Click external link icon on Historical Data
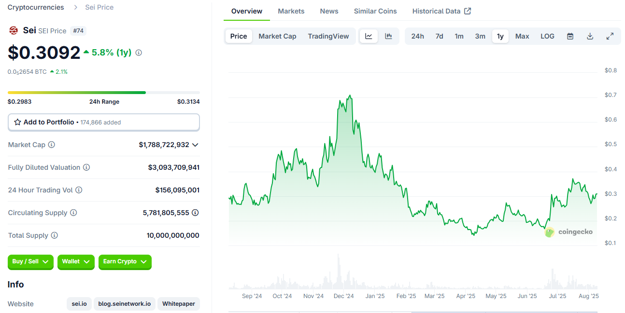This screenshot has height=313, width=625. [468, 11]
